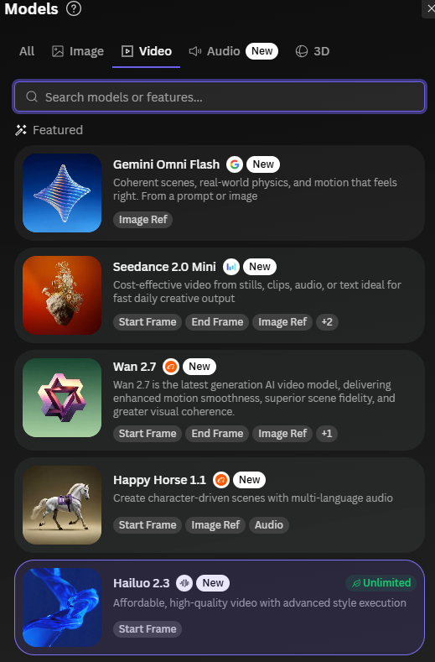Click the Unlimited badge on Hailuo 2.3
Viewport: 435px width, 662px height.
click(x=381, y=582)
